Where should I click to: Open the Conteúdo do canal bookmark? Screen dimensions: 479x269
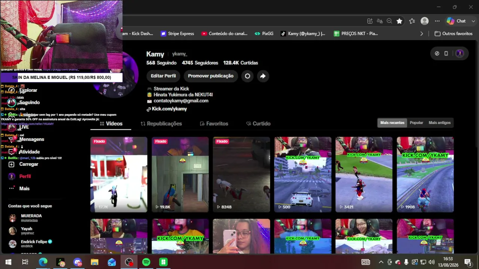pos(224,34)
